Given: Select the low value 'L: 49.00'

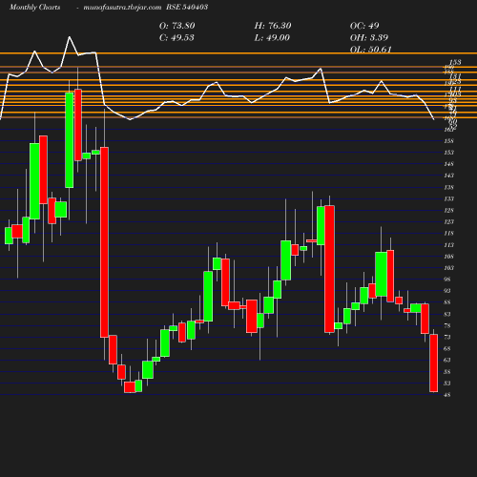Looking at the screenshot, I should click(x=272, y=37).
